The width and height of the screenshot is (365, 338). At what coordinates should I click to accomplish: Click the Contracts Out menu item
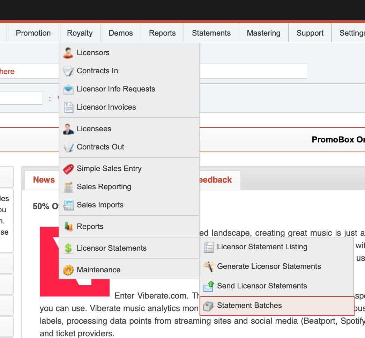pyautogui.click(x=100, y=147)
